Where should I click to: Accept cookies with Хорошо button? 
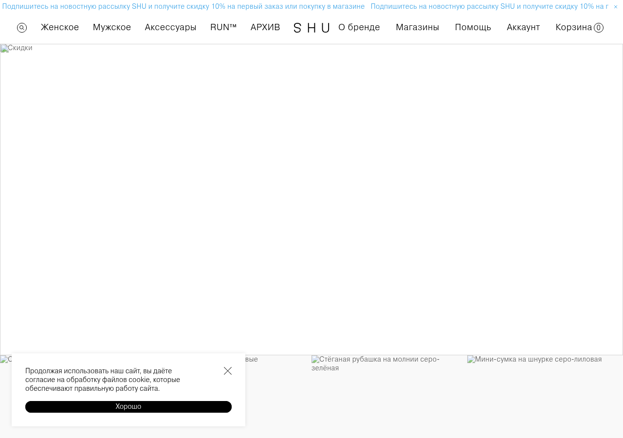coord(128,407)
